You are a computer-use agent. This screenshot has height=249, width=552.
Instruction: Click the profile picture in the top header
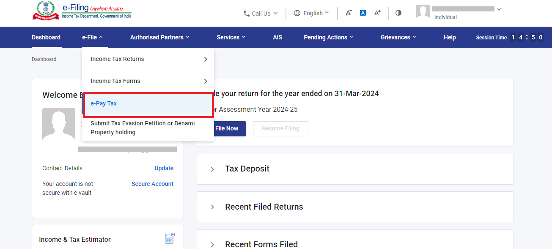[423, 12]
